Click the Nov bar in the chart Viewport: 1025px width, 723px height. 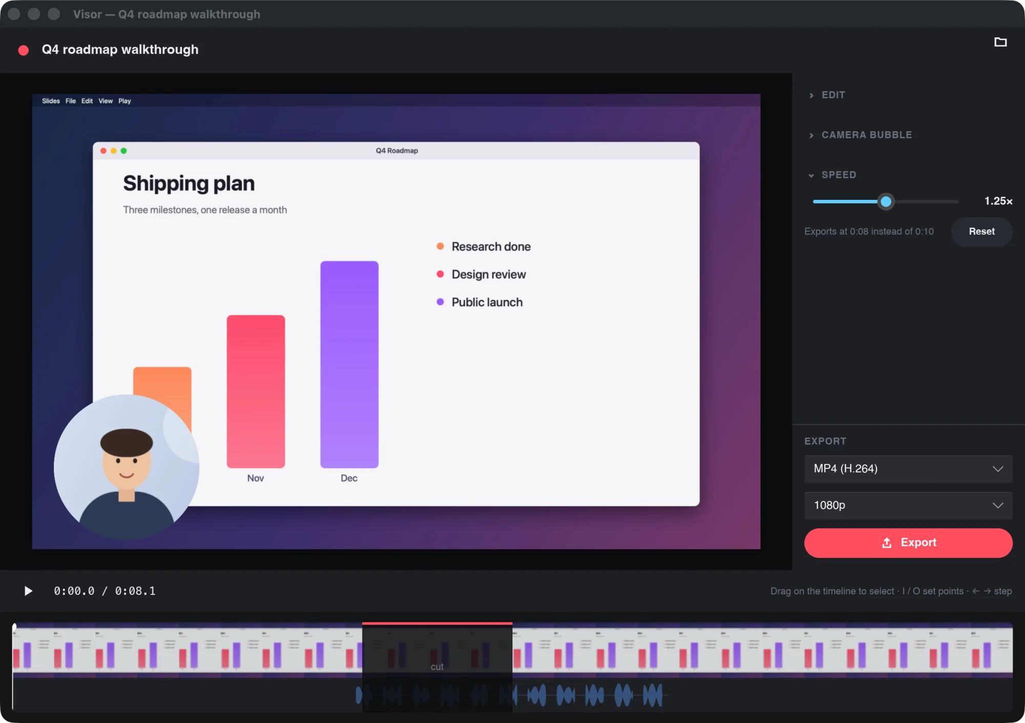256,391
